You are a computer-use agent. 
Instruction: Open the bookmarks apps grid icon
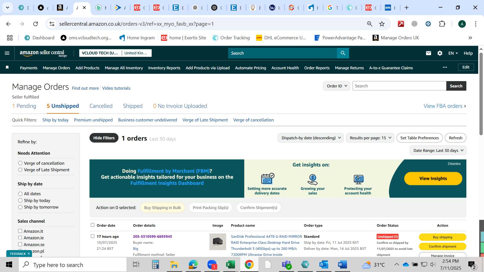(10, 38)
